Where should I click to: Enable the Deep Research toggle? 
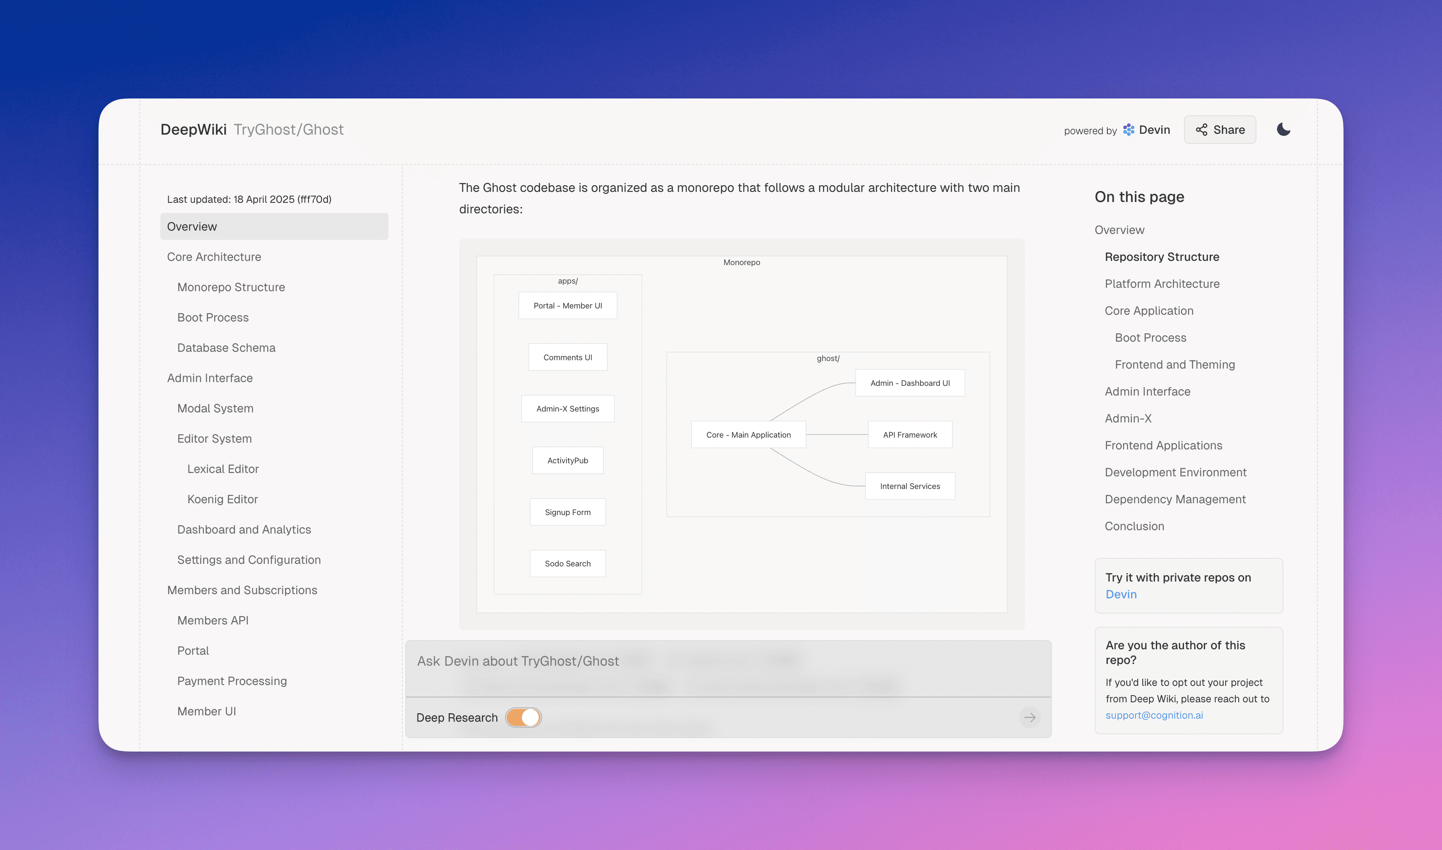(x=523, y=717)
